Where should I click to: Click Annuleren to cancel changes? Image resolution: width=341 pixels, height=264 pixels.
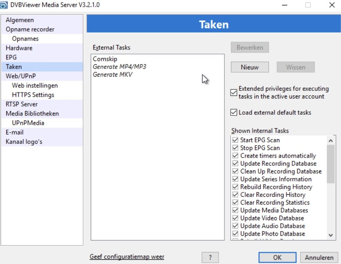click(x=319, y=257)
